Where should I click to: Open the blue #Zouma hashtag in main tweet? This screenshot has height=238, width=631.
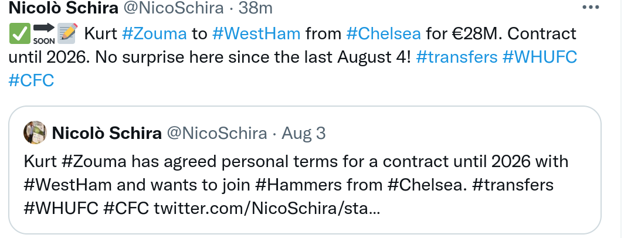tap(154, 33)
